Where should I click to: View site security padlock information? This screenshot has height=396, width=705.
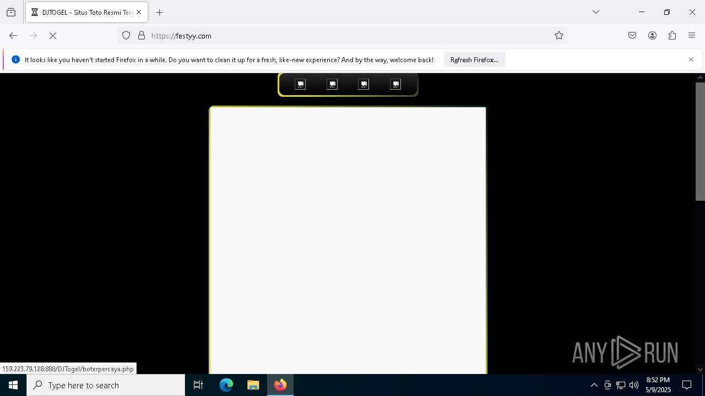tap(142, 36)
